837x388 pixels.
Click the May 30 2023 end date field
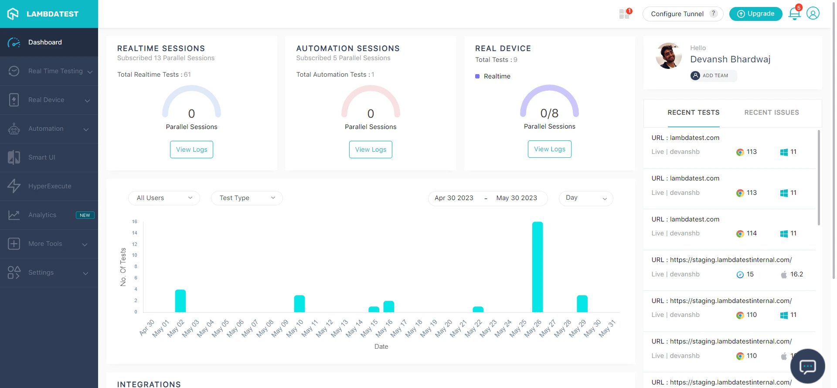tap(517, 198)
